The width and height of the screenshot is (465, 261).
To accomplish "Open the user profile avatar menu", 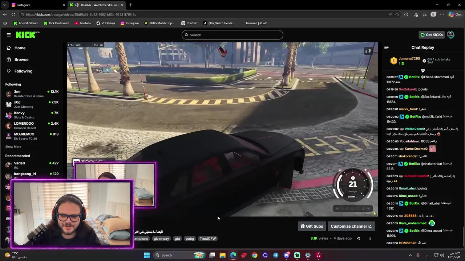I will tap(450, 35).
